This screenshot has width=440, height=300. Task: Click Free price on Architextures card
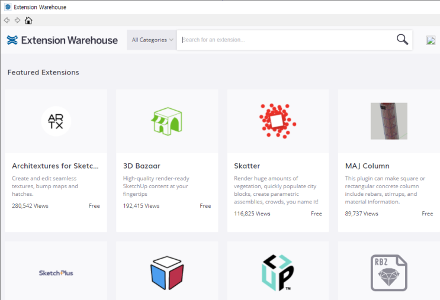pyautogui.click(x=94, y=206)
